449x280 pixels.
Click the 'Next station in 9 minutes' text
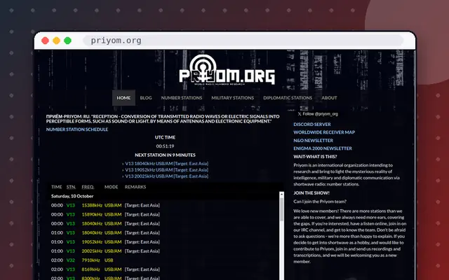[x=165, y=155]
